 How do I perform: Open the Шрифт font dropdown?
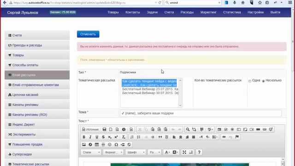pos(136,152)
